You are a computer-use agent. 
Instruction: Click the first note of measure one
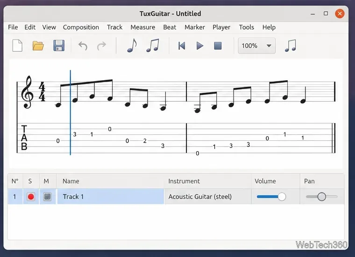(58, 105)
